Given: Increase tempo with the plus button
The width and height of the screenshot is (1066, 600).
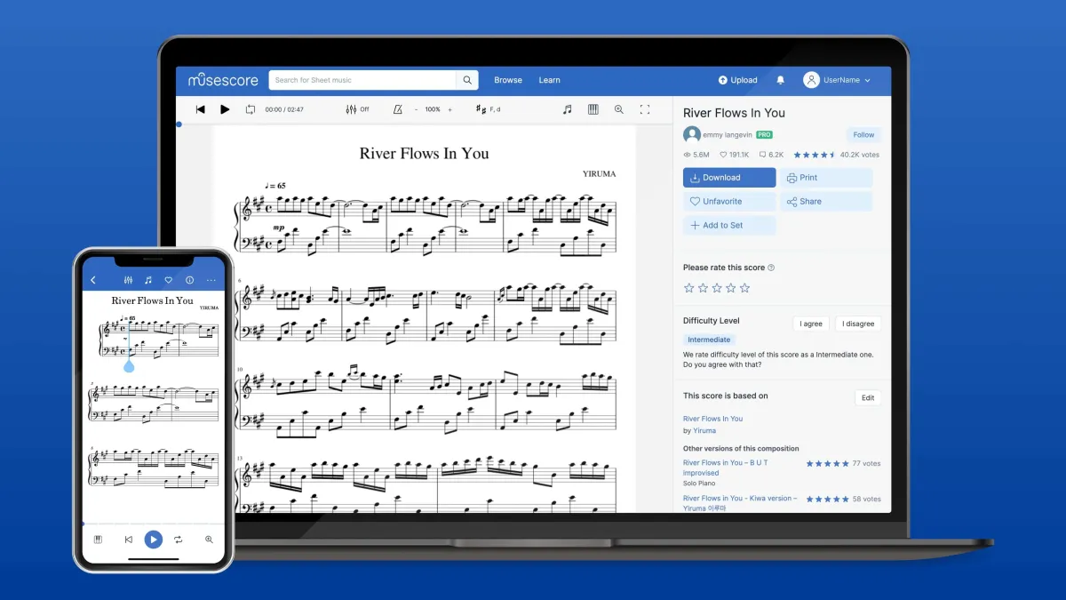Looking at the screenshot, I should coord(449,109).
